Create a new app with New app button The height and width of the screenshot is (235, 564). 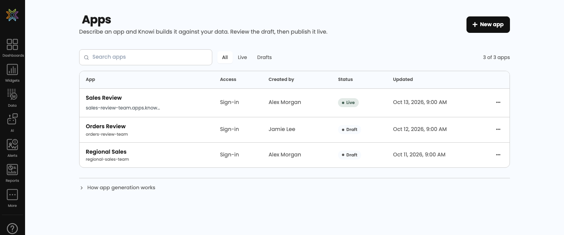pyautogui.click(x=488, y=25)
